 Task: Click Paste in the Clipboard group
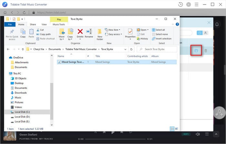pos(31,33)
